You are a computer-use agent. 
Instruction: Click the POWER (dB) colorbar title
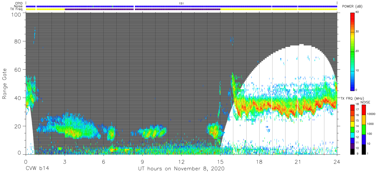tap(352, 6)
